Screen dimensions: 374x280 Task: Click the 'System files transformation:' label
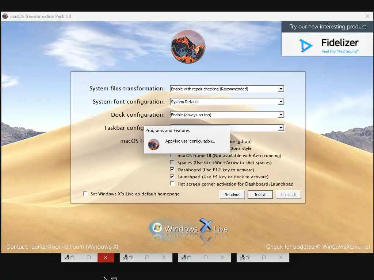click(x=127, y=89)
